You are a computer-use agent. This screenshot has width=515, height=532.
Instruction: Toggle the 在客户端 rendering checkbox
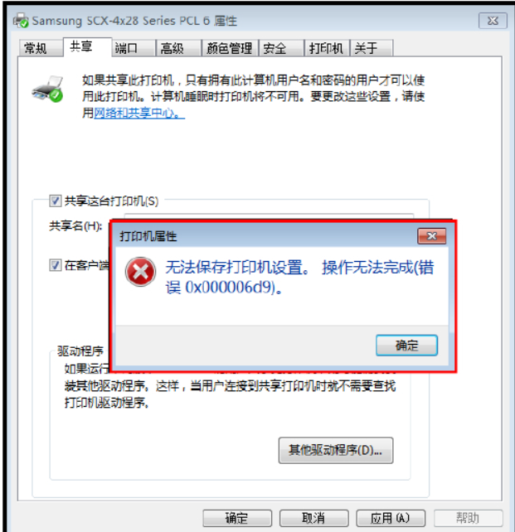point(55,265)
